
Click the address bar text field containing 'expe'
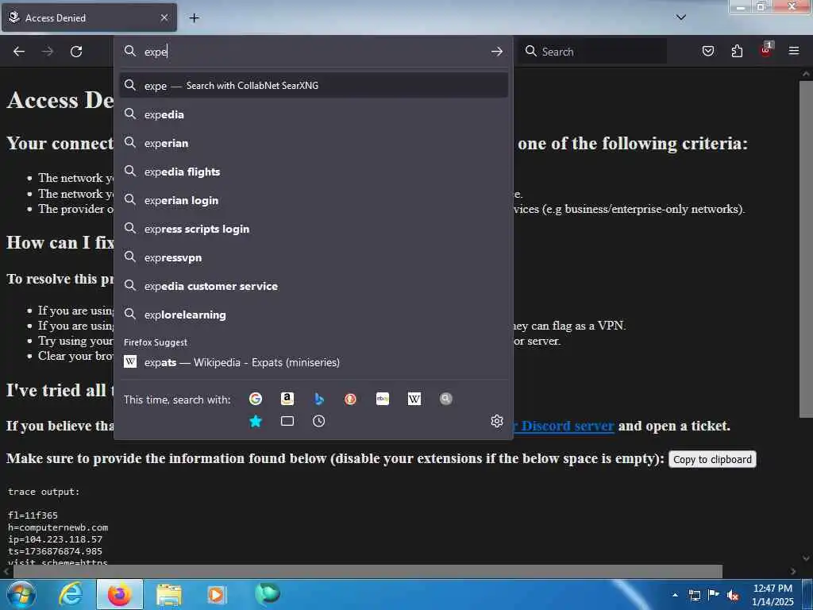pos(311,52)
